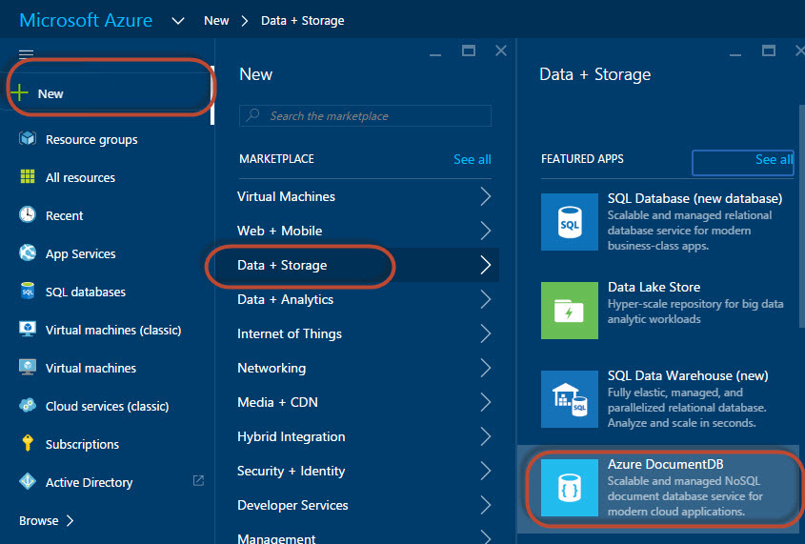Click the All resources grid icon
The image size is (805, 544).
[x=28, y=177]
